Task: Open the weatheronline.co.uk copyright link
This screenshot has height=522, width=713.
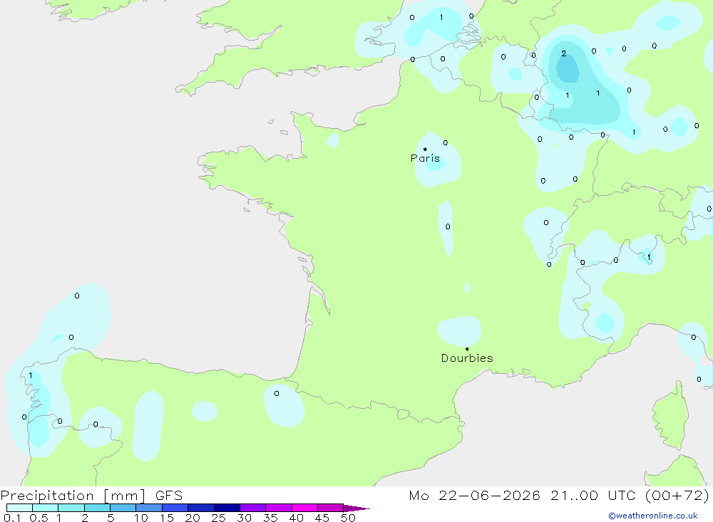Action: [x=653, y=516]
